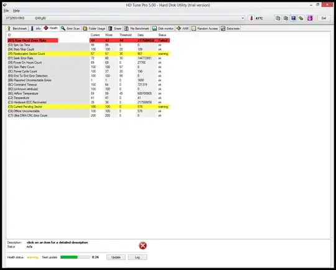
Task: Click the 27700 Power On Hours data value
Action: point(141,62)
